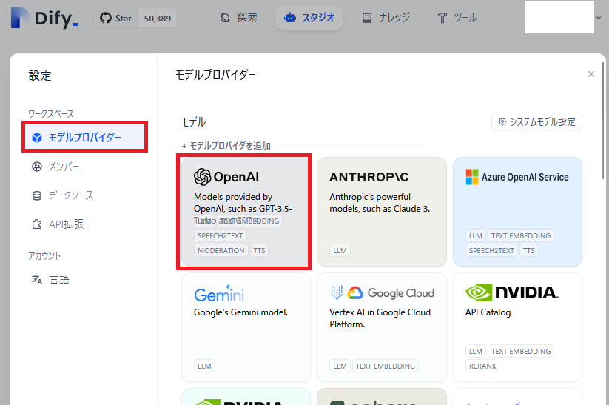This screenshot has height=405, width=609.
Task: Click the hammer icon in ツール tab
Action: pos(442,18)
